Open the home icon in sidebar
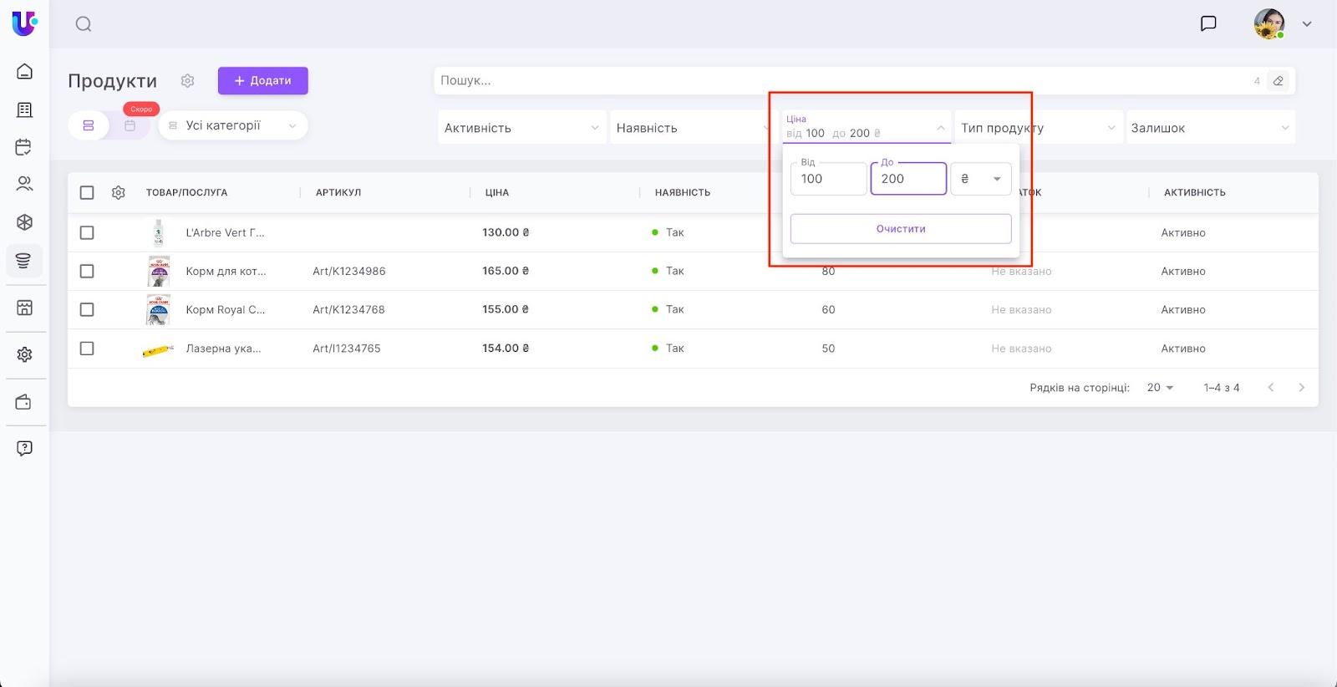The height and width of the screenshot is (687, 1337). [24, 71]
